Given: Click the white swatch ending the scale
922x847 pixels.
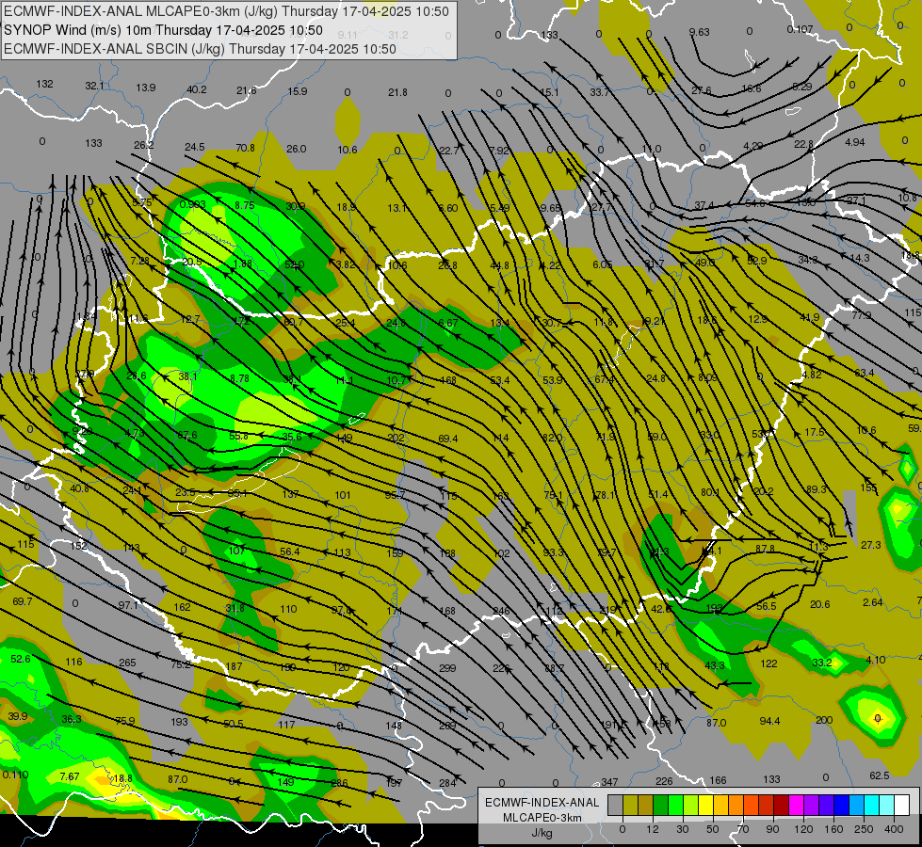Looking at the screenshot, I should click(x=902, y=805).
